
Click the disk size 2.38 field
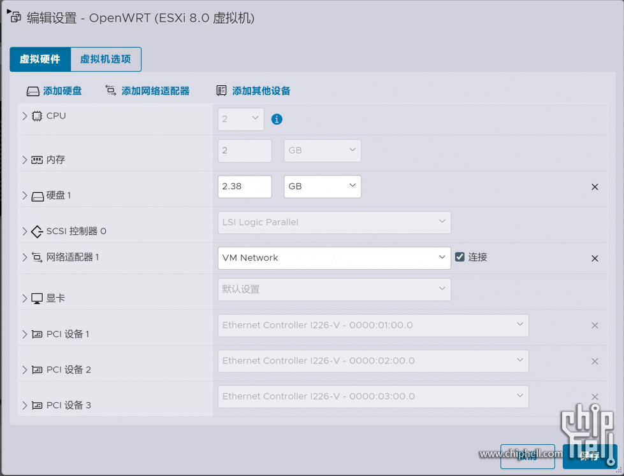245,186
